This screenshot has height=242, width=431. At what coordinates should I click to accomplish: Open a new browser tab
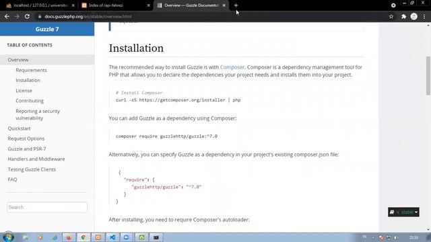coord(236,5)
